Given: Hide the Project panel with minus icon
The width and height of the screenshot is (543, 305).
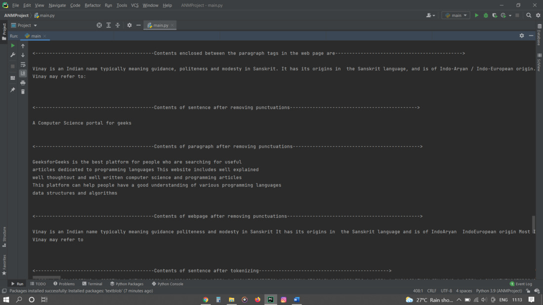Looking at the screenshot, I should [x=138, y=25].
